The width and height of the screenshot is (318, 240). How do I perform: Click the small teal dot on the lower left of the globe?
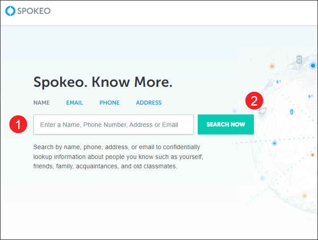tap(262, 179)
